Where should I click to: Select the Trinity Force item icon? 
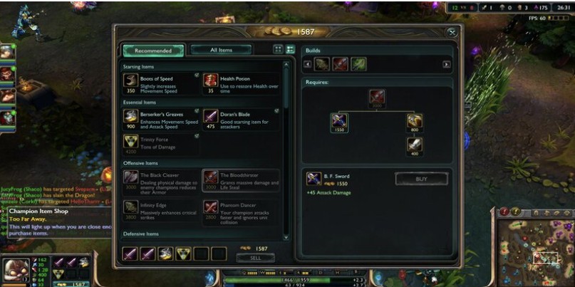[130, 141]
